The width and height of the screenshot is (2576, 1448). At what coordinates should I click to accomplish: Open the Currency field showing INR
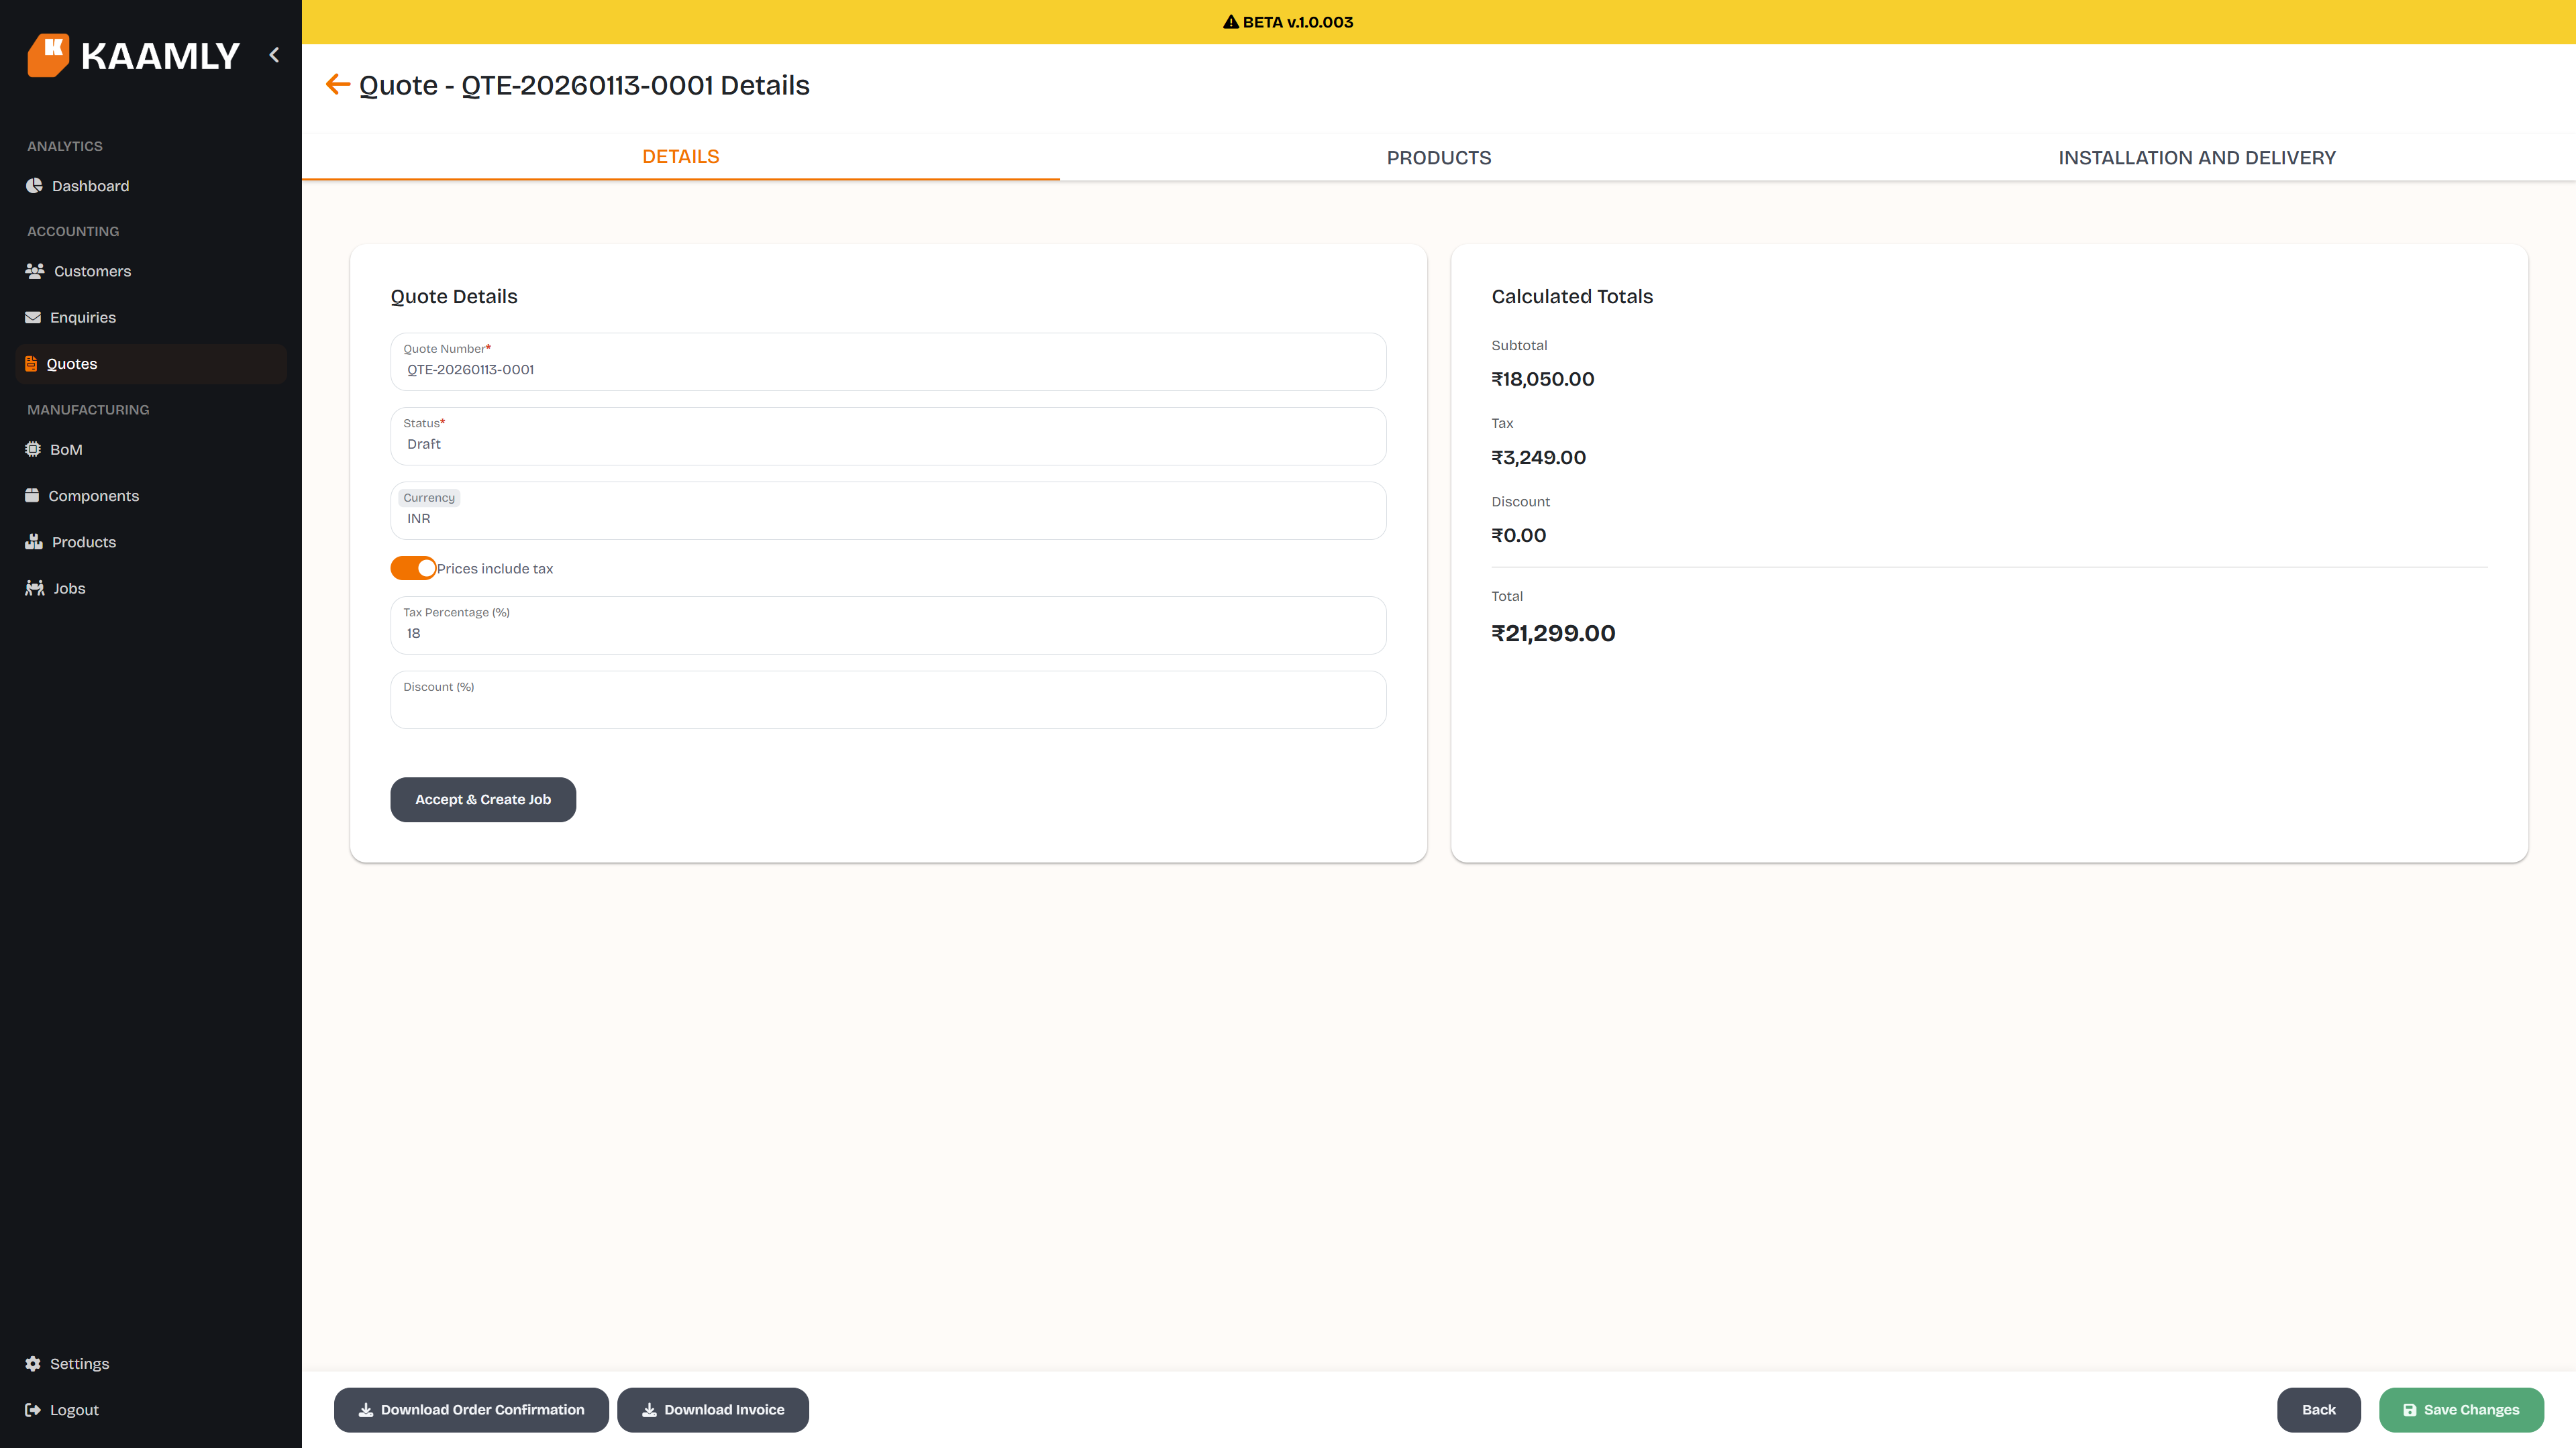pyautogui.click(x=887, y=510)
